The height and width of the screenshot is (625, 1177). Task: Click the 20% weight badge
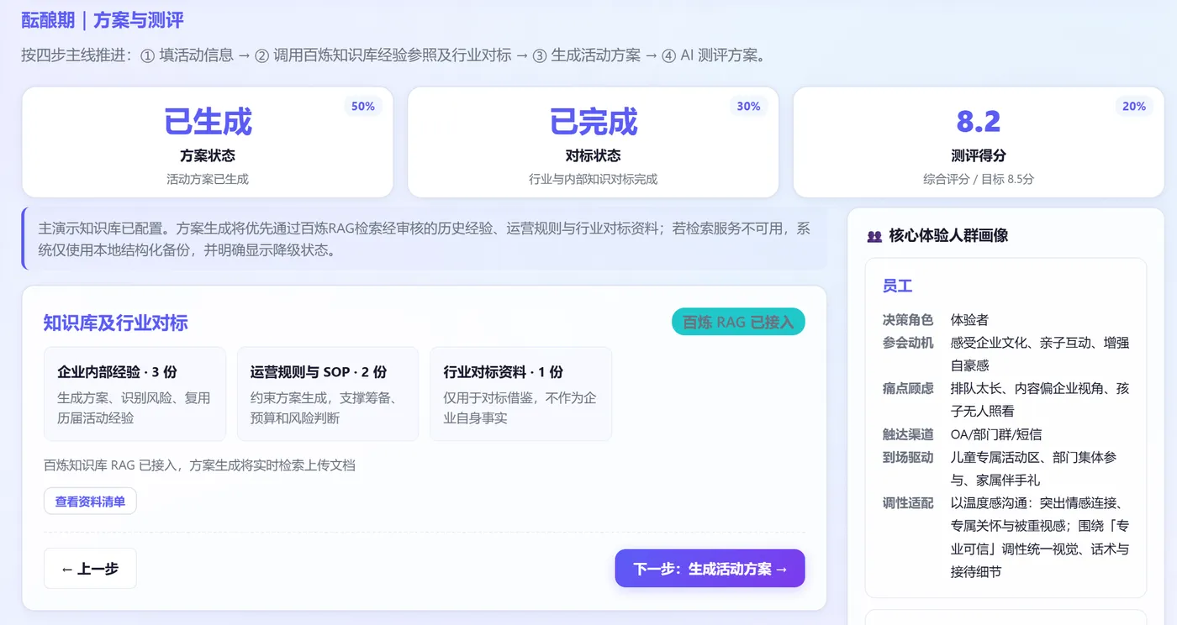coord(1134,107)
